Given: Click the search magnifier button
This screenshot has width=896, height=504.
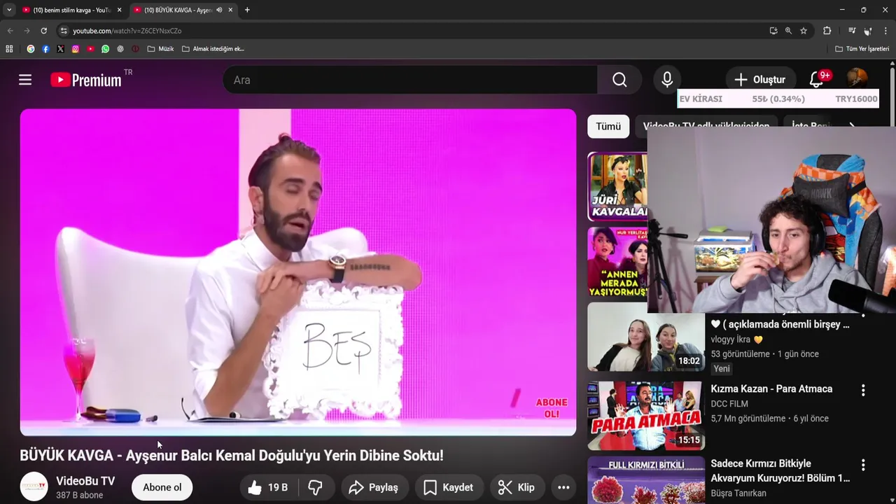Looking at the screenshot, I should (619, 80).
